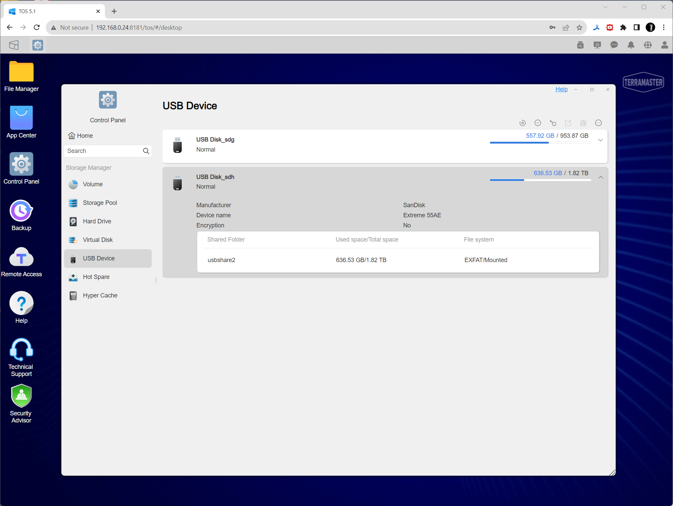Click the Help link in Control Panel
Viewport: 673px width, 506px height.
(561, 89)
